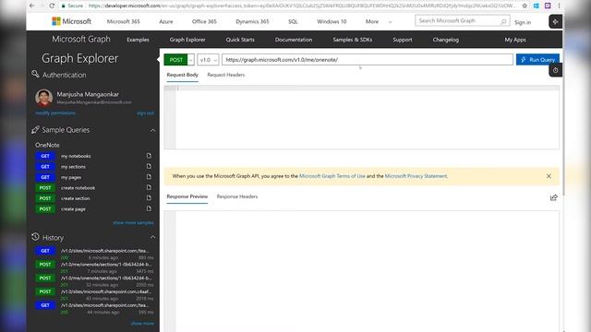Collapse the History section
The height and width of the screenshot is (332, 591).
(152, 238)
